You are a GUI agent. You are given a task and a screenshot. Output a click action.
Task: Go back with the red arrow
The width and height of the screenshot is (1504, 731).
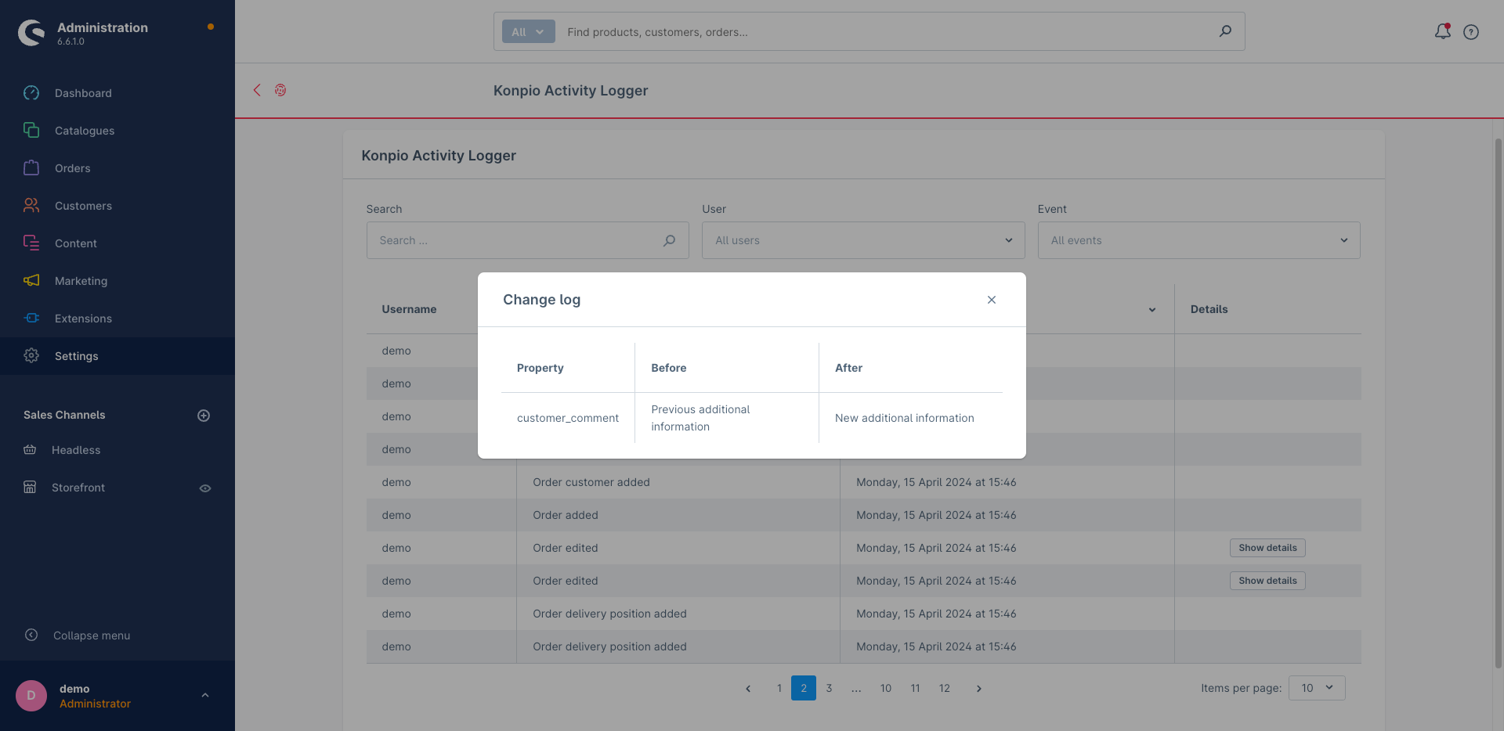pyautogui.click(x=257, y=90)
